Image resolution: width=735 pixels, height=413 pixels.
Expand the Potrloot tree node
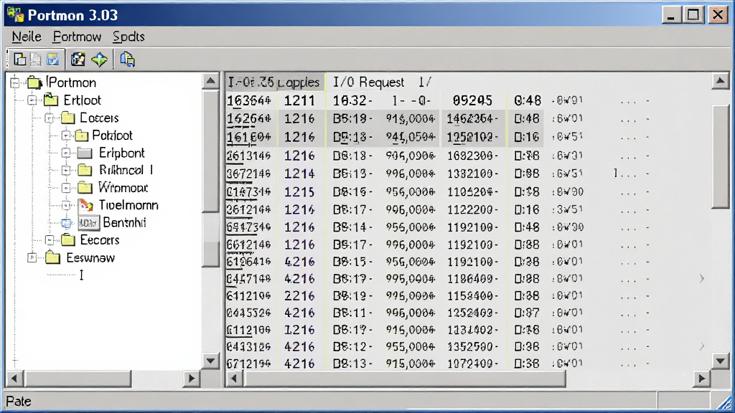coord(66,136)
